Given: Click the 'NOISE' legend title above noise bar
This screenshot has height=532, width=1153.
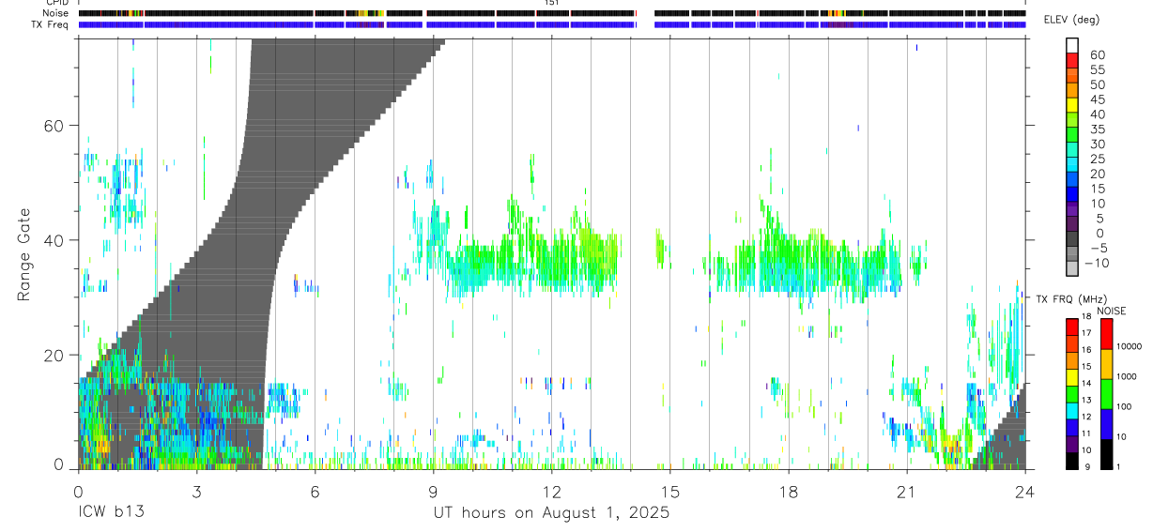Looking at the screenshot, I should pos(1112,311).
